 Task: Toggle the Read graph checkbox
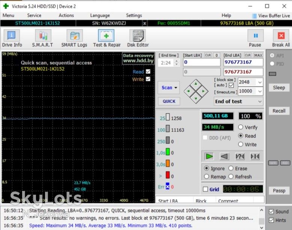pos(148,71)
